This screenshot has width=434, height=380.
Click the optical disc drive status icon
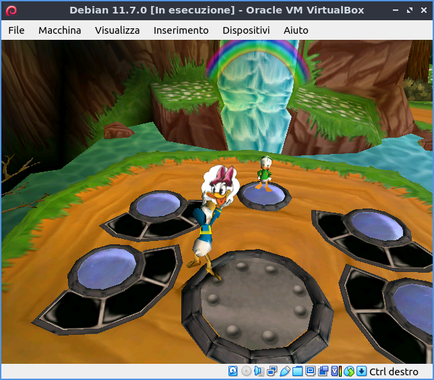pos(246,371)
